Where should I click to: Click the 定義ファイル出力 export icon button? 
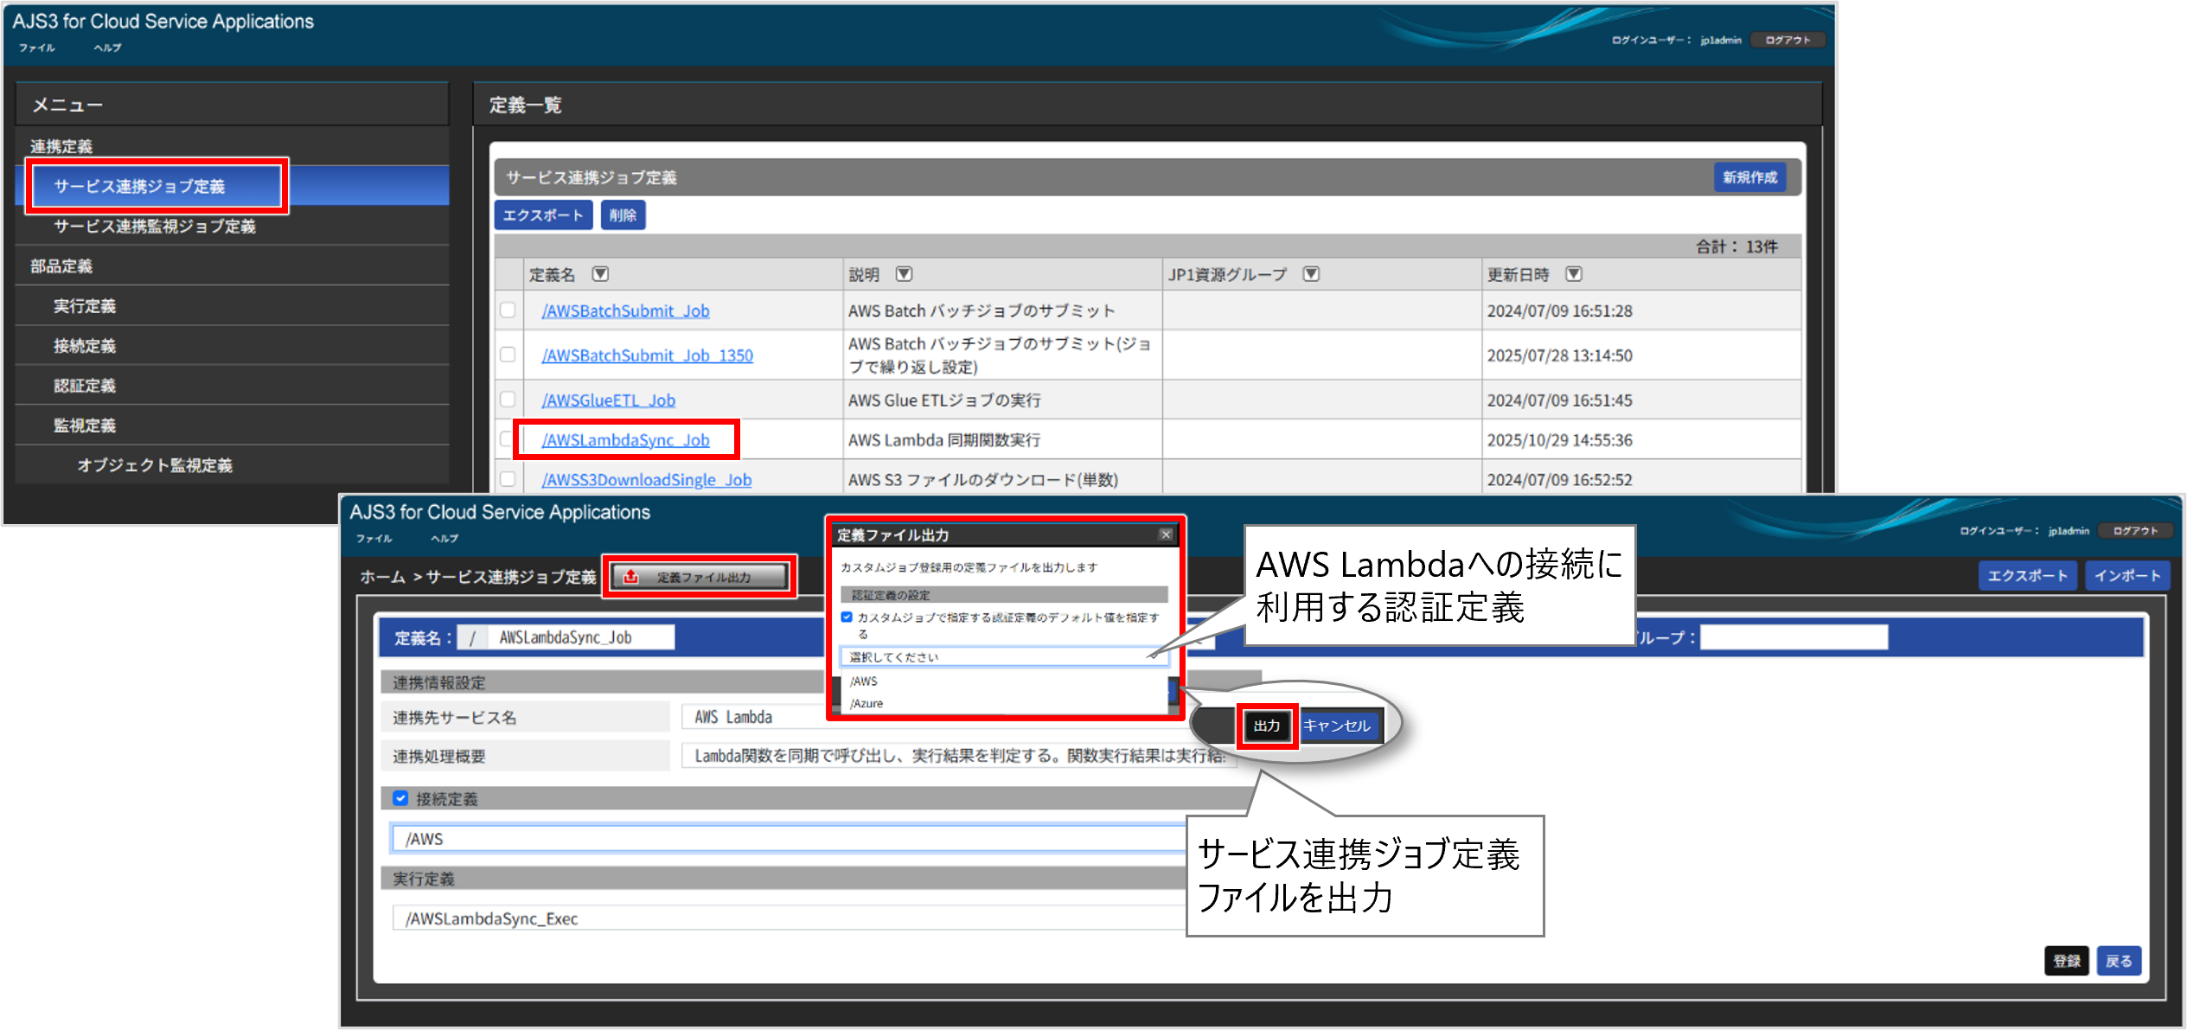(700, 577)
